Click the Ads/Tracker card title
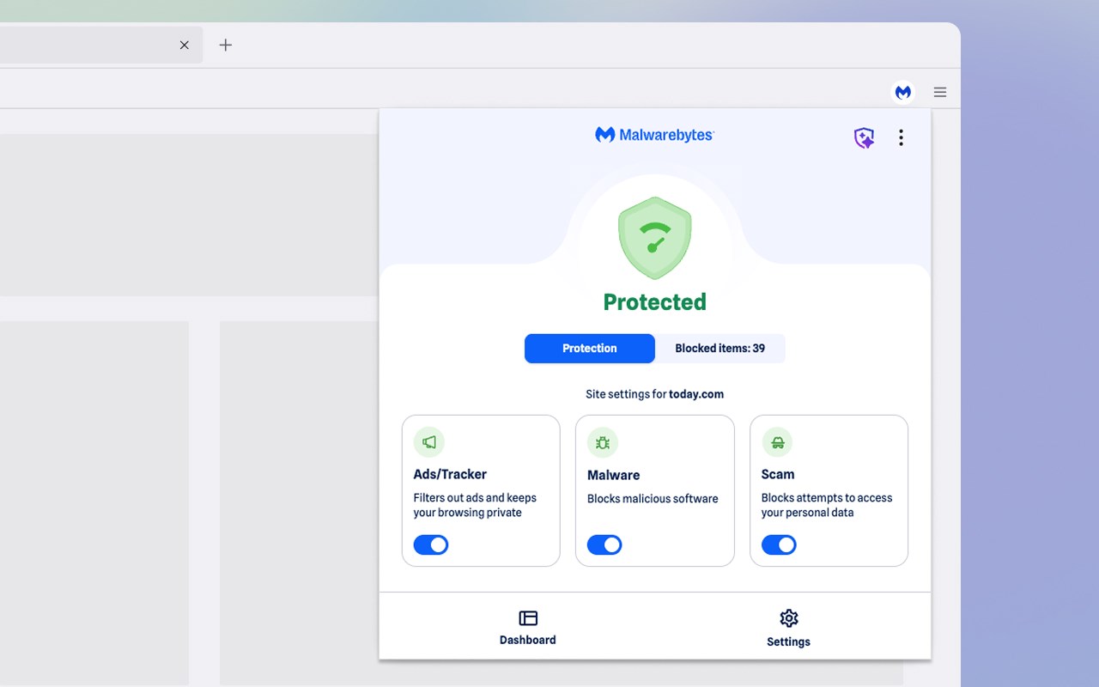The image size is (1099, 687). click(x=450, y=474)
